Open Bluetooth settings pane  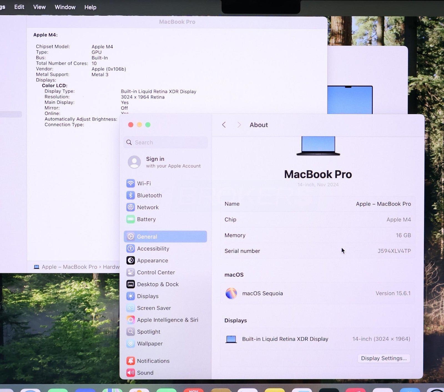click(149, 195)
